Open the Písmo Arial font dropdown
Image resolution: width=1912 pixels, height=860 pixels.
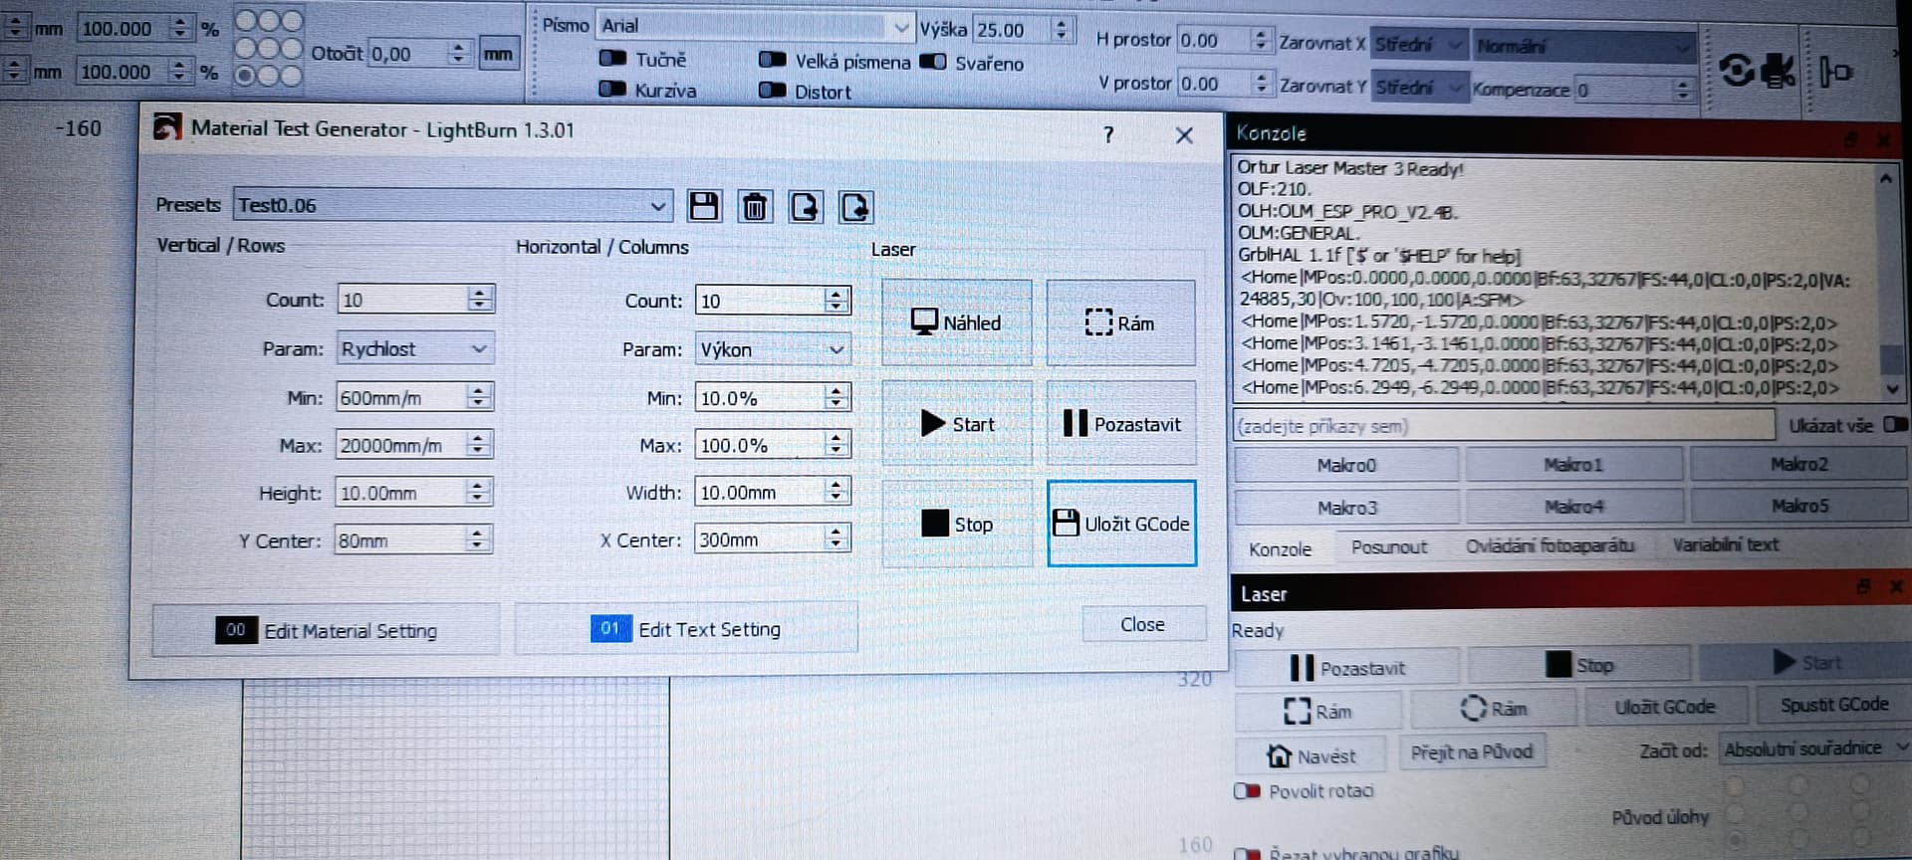click(755, 26)
